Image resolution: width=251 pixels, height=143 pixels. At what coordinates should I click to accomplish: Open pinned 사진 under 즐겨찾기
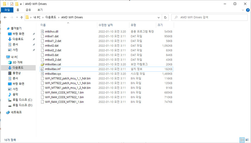point(15,50)
